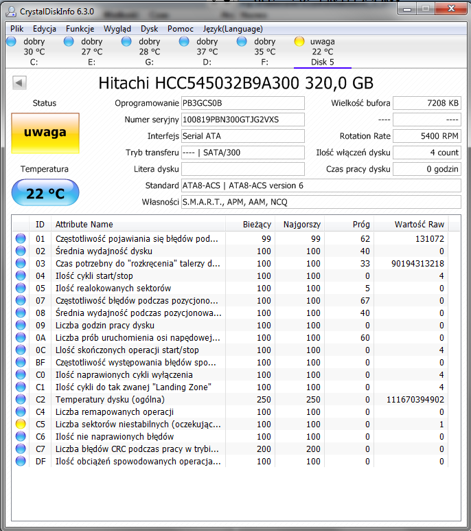
Task: Click status orb for attribute 0A
Action: 21,337
